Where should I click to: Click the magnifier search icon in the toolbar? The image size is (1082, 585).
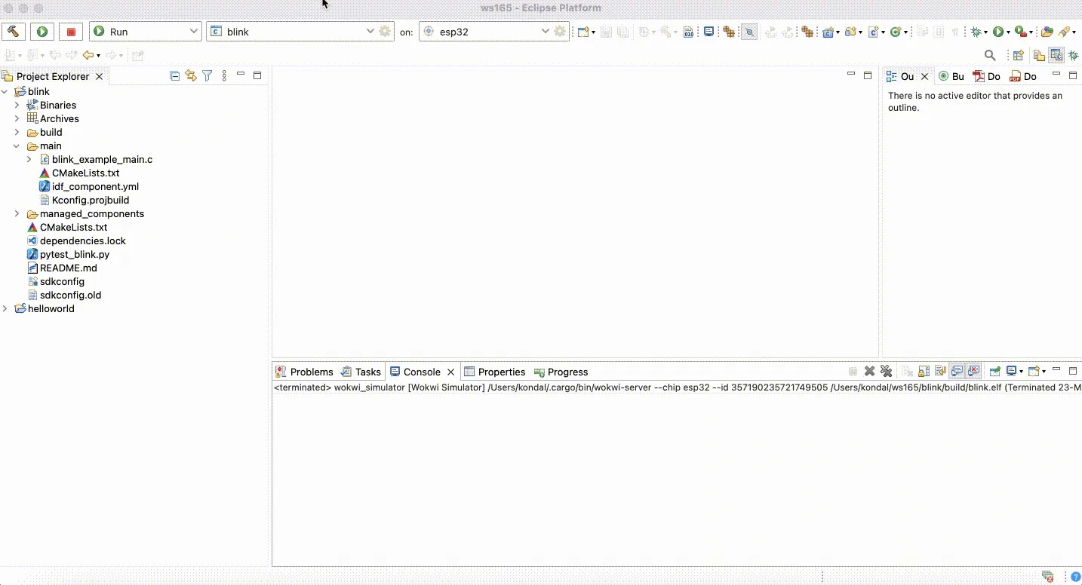(x=990, y=55)
